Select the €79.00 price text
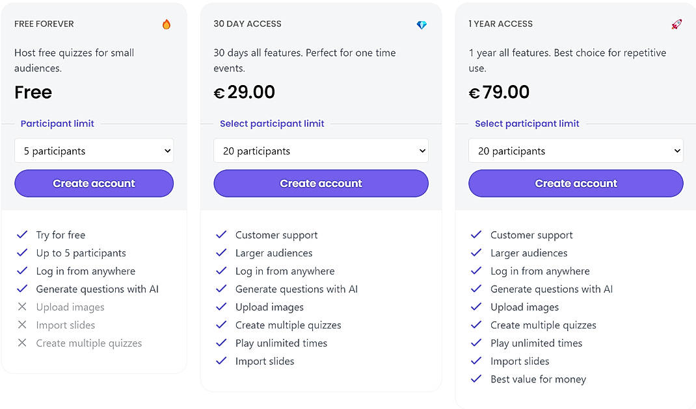The width and height of the screenshot is (696, 409). pyautogui.click(x=500, y=92)
